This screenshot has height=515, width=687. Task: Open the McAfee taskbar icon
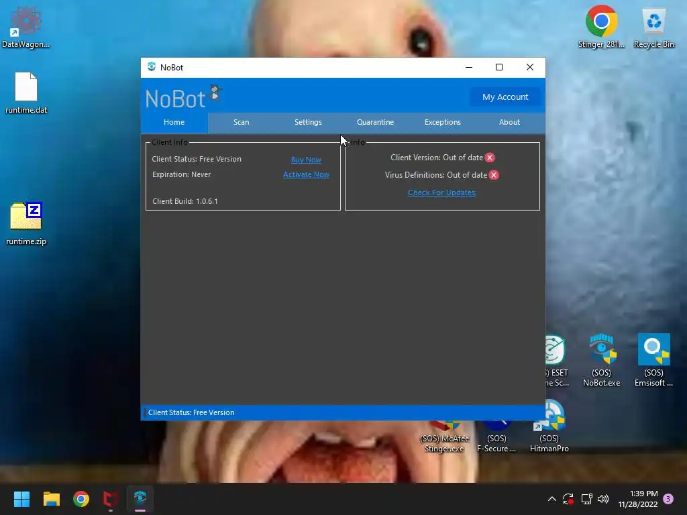(111, 499)
